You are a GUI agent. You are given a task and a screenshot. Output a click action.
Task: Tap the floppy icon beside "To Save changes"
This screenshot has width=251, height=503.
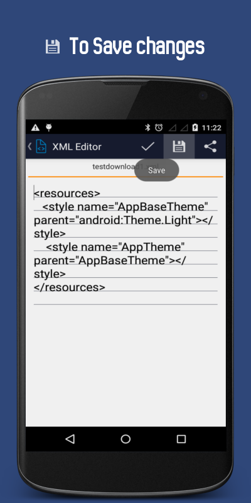tap(53, 47)
